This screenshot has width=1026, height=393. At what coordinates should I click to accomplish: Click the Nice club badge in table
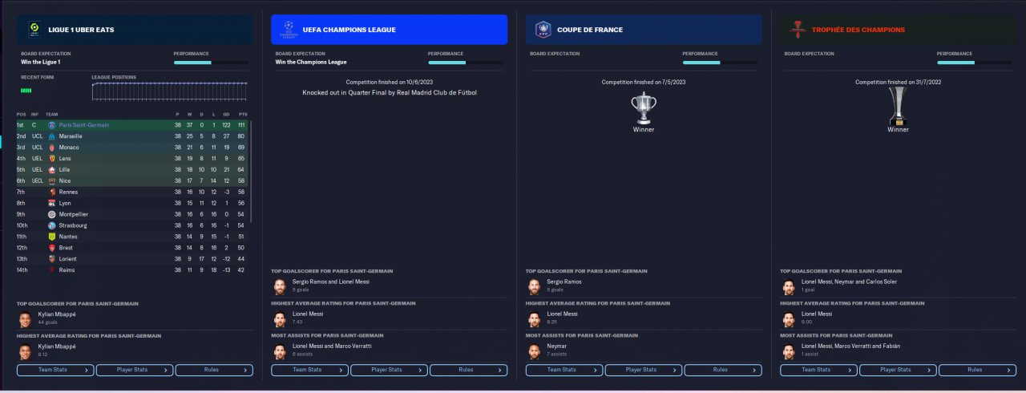point(52,181)
